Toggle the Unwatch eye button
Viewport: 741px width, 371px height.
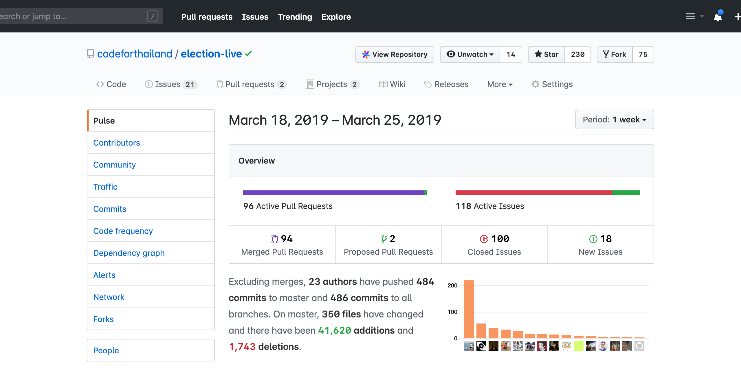click(470, 54)
